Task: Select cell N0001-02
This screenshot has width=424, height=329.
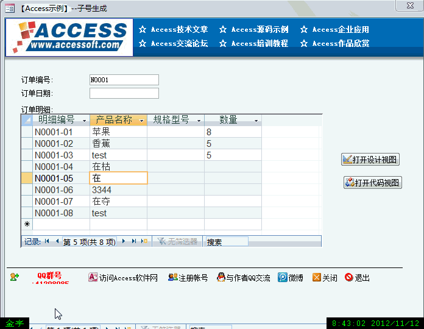Action: tap(61, 144)
